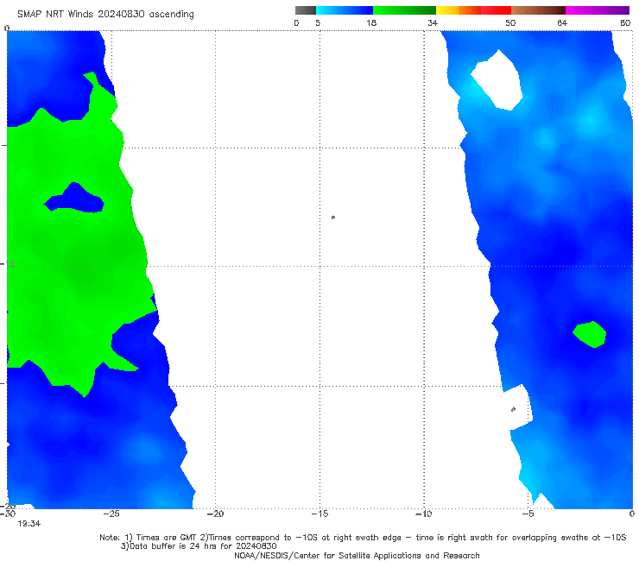639x561 pixels.
Task: Click the small island marker in the central gap
Action: [333, 217]
